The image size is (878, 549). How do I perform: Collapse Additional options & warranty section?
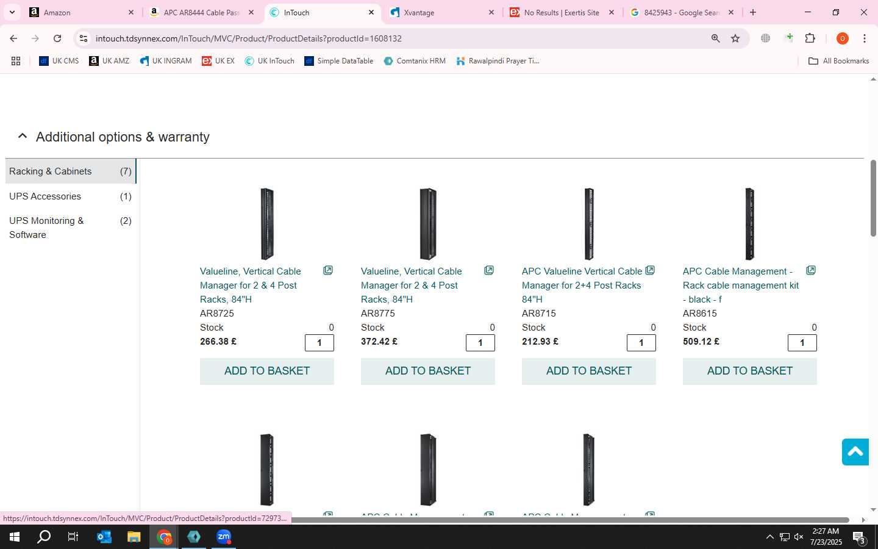tap(23, 136)
